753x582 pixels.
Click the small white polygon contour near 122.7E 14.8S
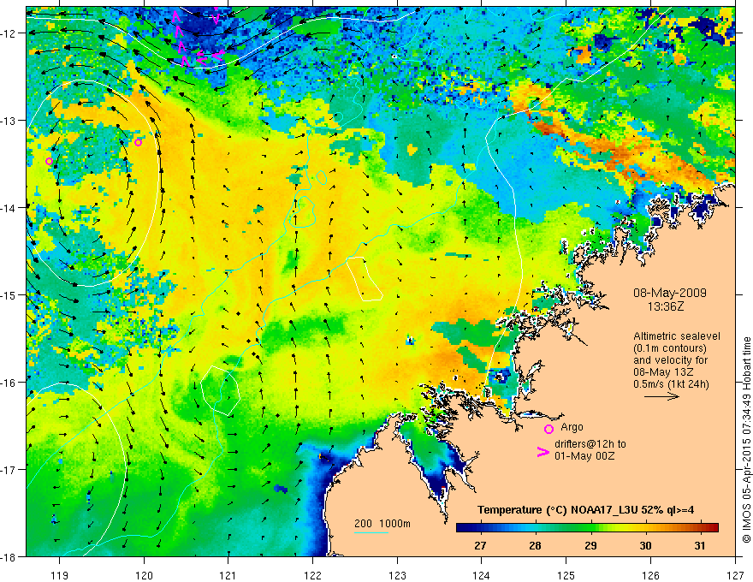365,279
